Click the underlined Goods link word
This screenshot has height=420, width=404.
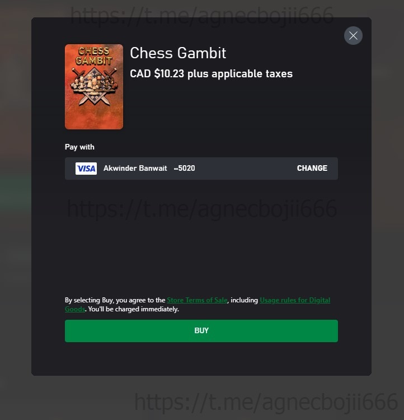point(75,309)
